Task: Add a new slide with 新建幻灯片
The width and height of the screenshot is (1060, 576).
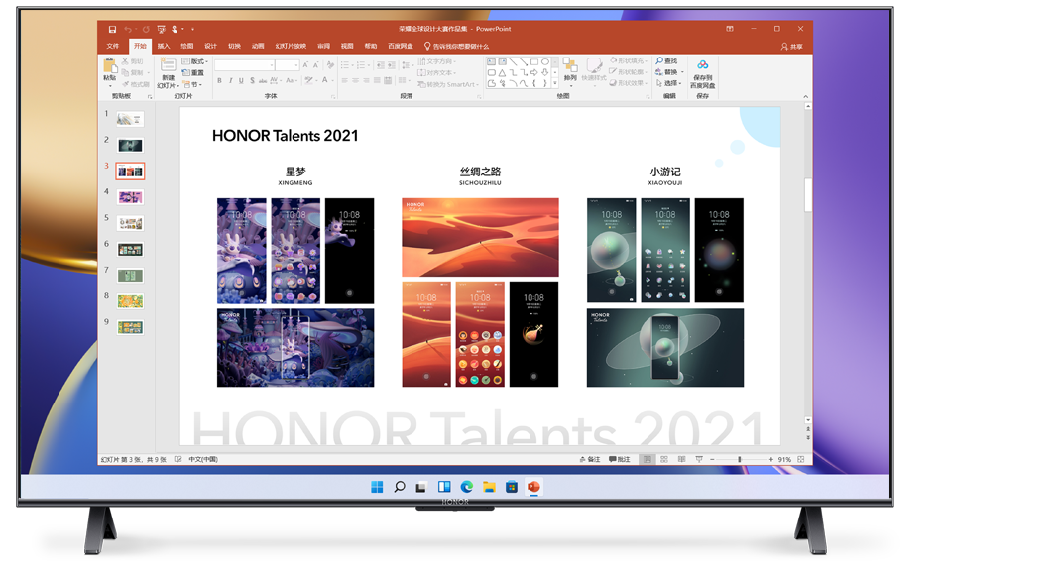Action: (x=168, y=73)
